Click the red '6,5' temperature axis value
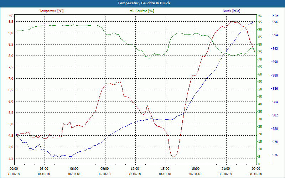Viewport: 285px width, 178px height. (11, 90)
